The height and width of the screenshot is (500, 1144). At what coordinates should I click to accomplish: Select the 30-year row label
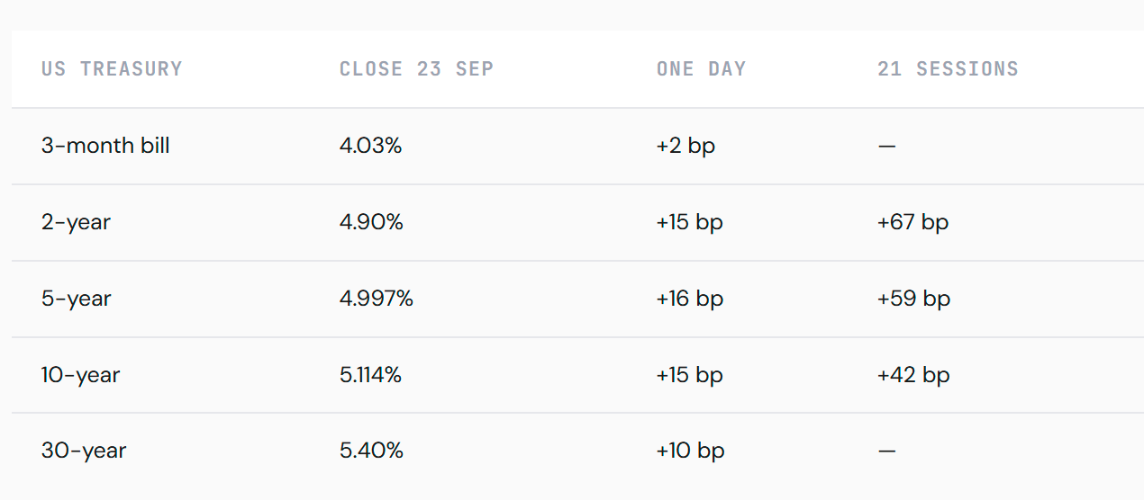click(84, 451)
